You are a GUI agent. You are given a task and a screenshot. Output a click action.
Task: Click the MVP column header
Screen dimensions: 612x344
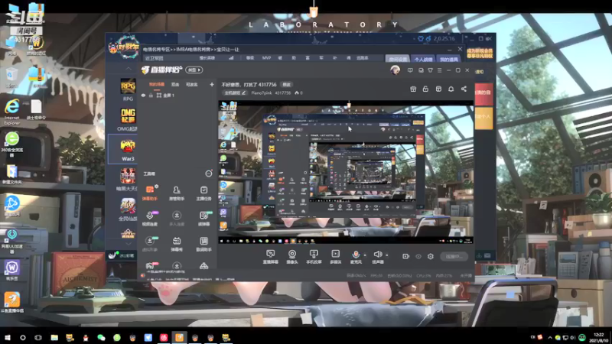click(266, 58)
